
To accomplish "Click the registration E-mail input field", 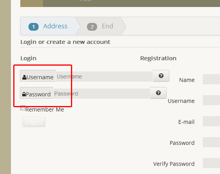I will coord(211,121).
